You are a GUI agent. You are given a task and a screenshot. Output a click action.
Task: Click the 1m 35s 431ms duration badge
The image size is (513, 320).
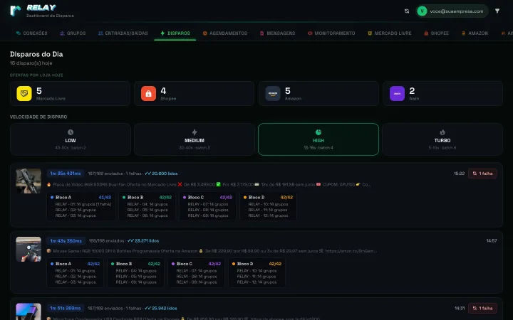point(66,174)
